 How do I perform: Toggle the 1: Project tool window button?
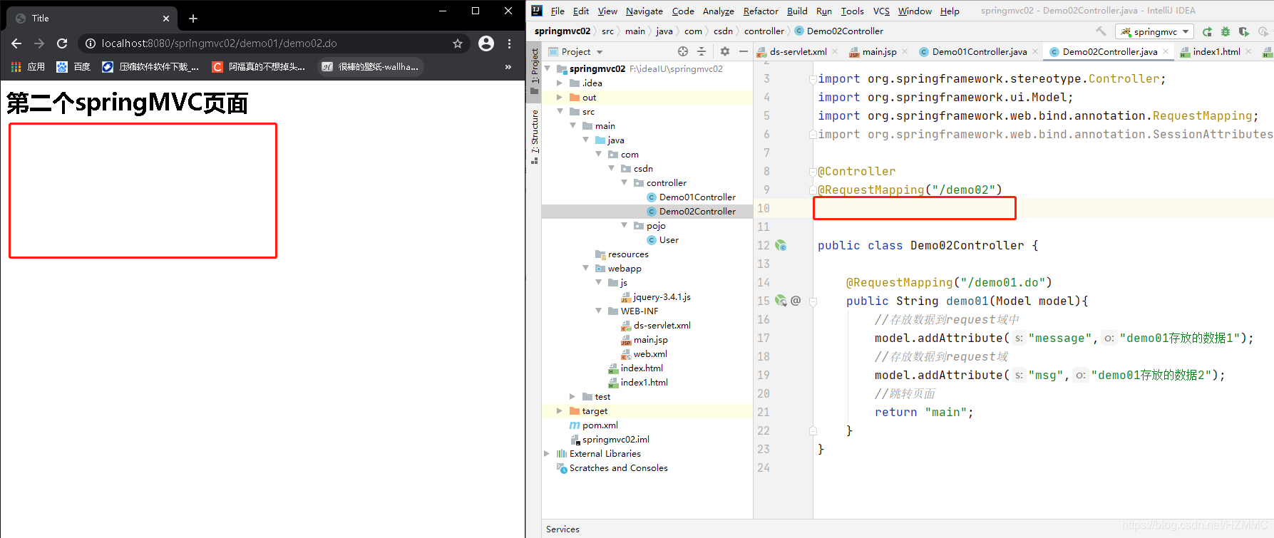(x=535, y=71)
